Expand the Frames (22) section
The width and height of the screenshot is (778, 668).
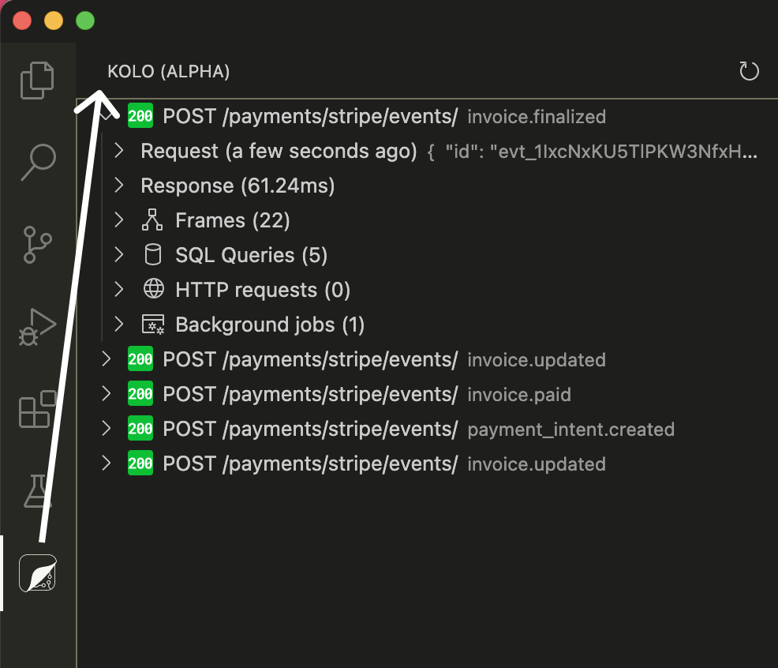[x=232, y=220]
